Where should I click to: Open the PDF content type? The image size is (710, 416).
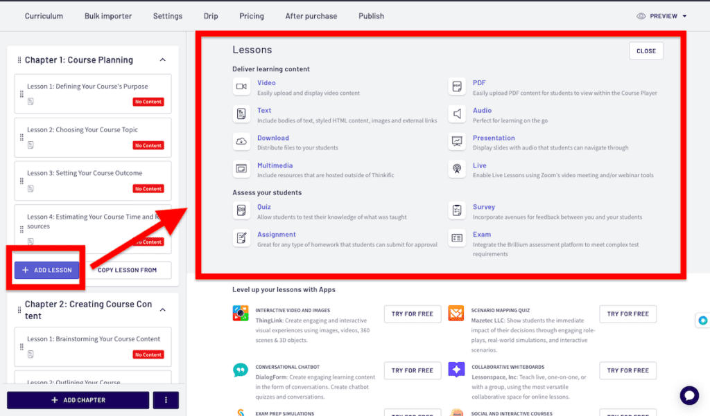tap(456, 87)
